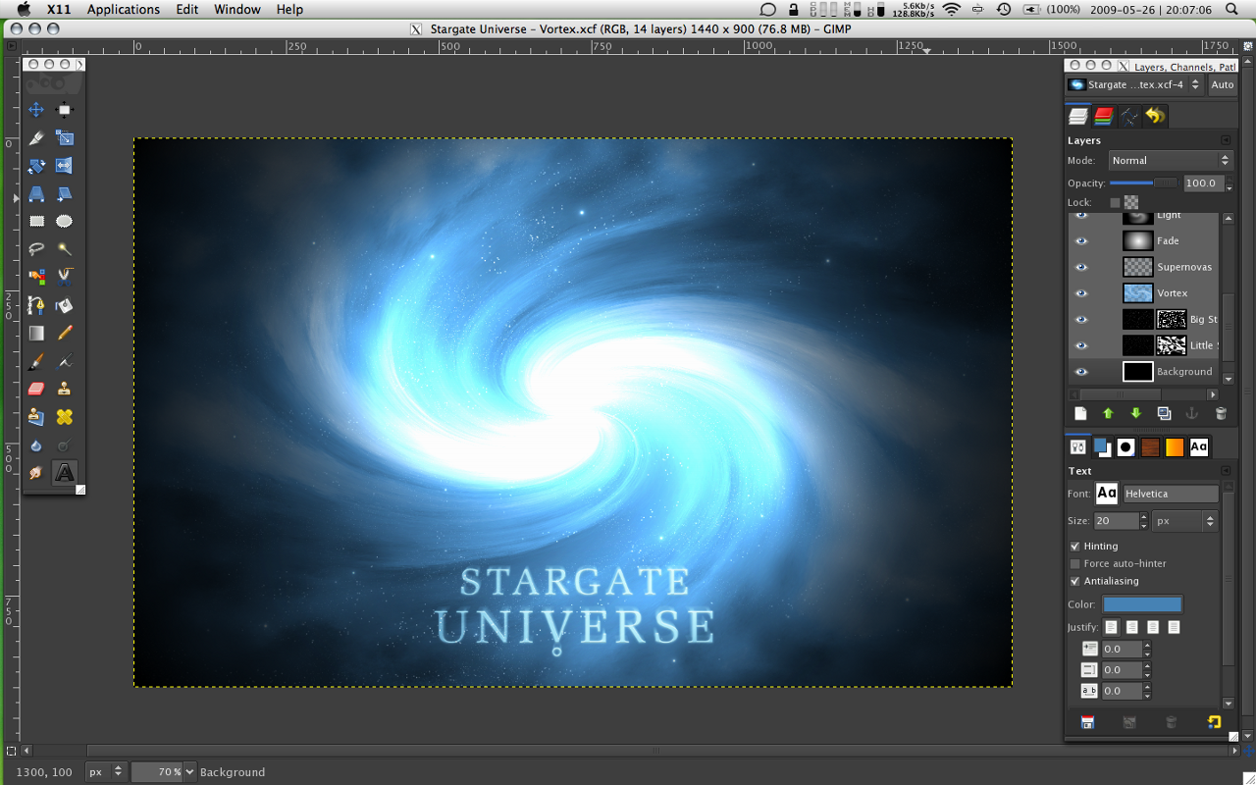Screen dimensions: 1256x785
Task: Select the Paintbrush tool
Action: tap(36, 362)
